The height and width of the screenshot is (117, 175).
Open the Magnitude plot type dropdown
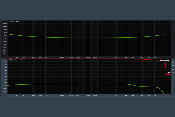[x=15, y=60]
